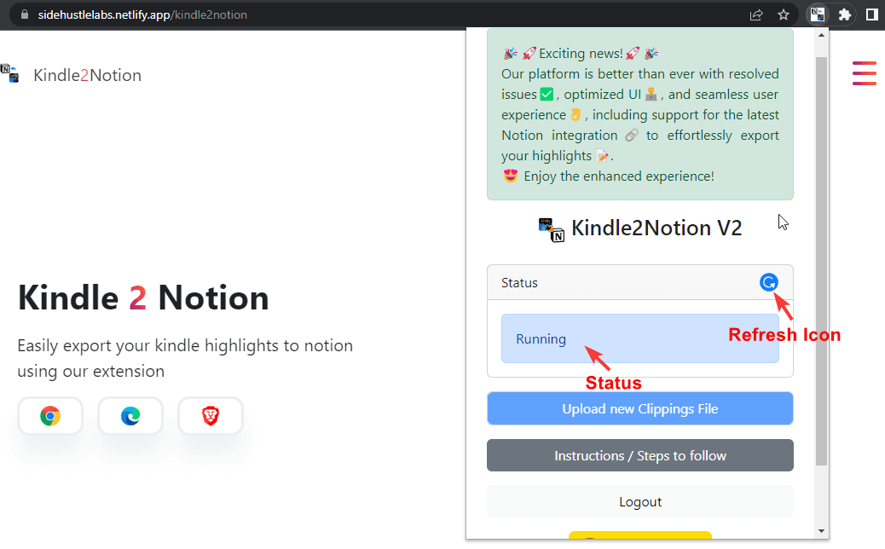Click the 'Kindle 2 Notion' main heading
The height and width of the screenshot is (549, 885).
pyautogui.click(x=143, y=298)
